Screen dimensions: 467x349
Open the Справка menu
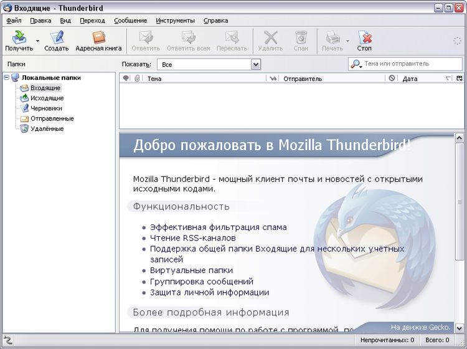(215, 21)
